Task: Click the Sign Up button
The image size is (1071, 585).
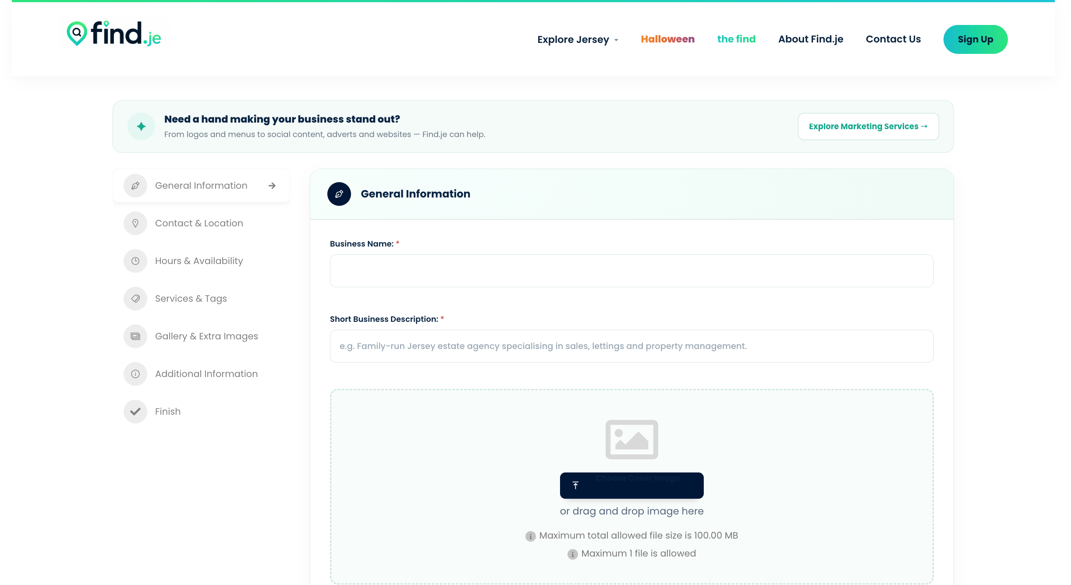Action: tap(975, 39)
